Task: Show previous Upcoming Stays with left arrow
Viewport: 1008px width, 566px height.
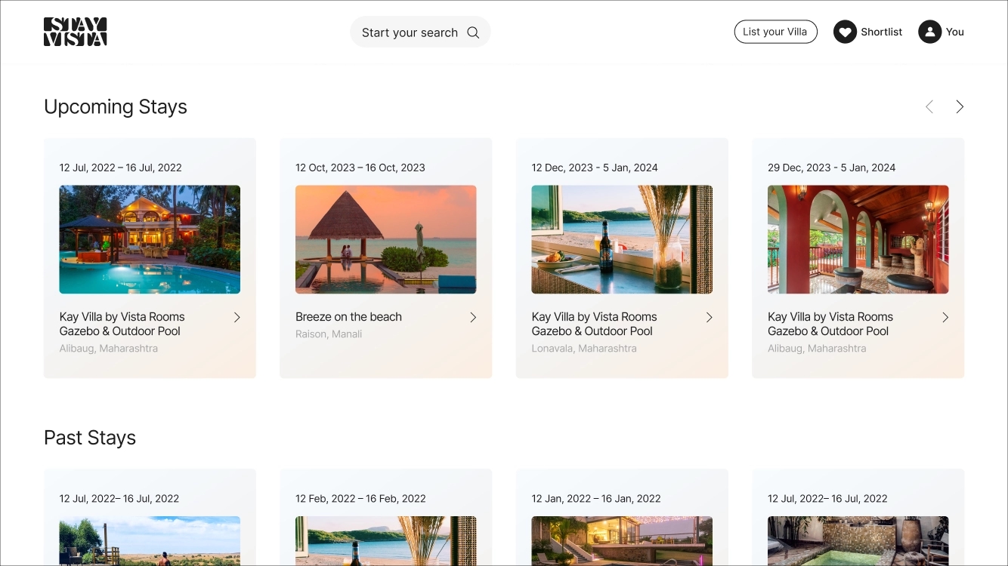Action: (929, 107)
